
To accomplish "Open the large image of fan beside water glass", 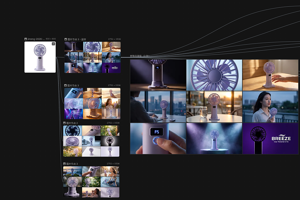I will (x=214, y=107).
